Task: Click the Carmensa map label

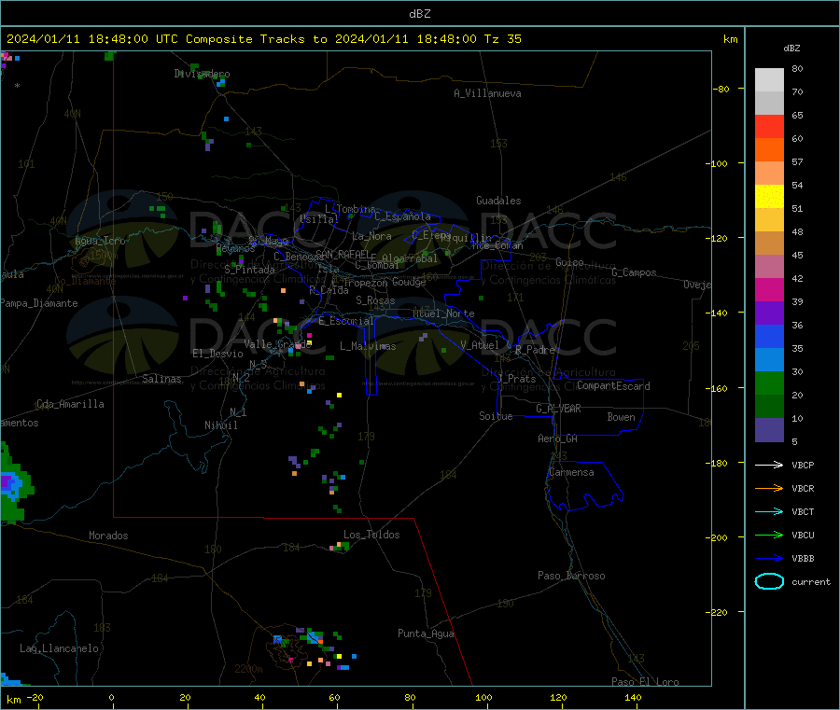Action: (571, 472)
